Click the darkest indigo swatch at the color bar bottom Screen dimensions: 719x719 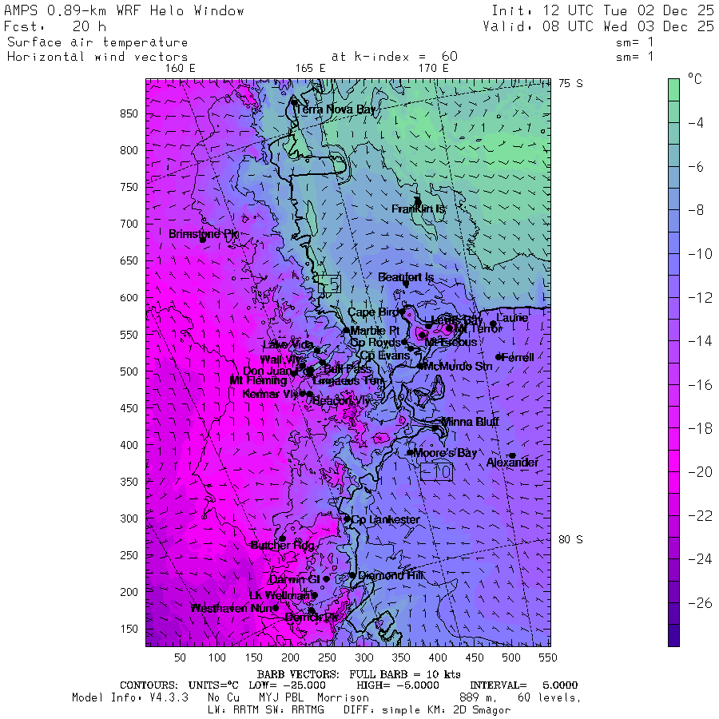coord(673,636)
